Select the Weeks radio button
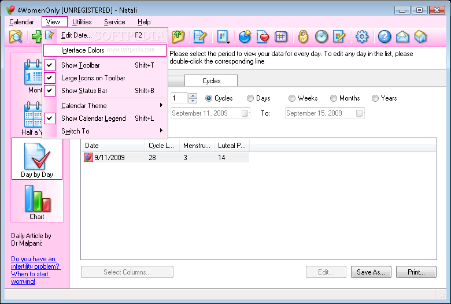This screenshot has width=451, height=304. (x=292, y=98)
